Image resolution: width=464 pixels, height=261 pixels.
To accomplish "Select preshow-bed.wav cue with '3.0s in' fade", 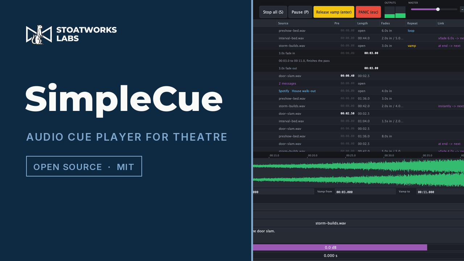I will 359,99.
